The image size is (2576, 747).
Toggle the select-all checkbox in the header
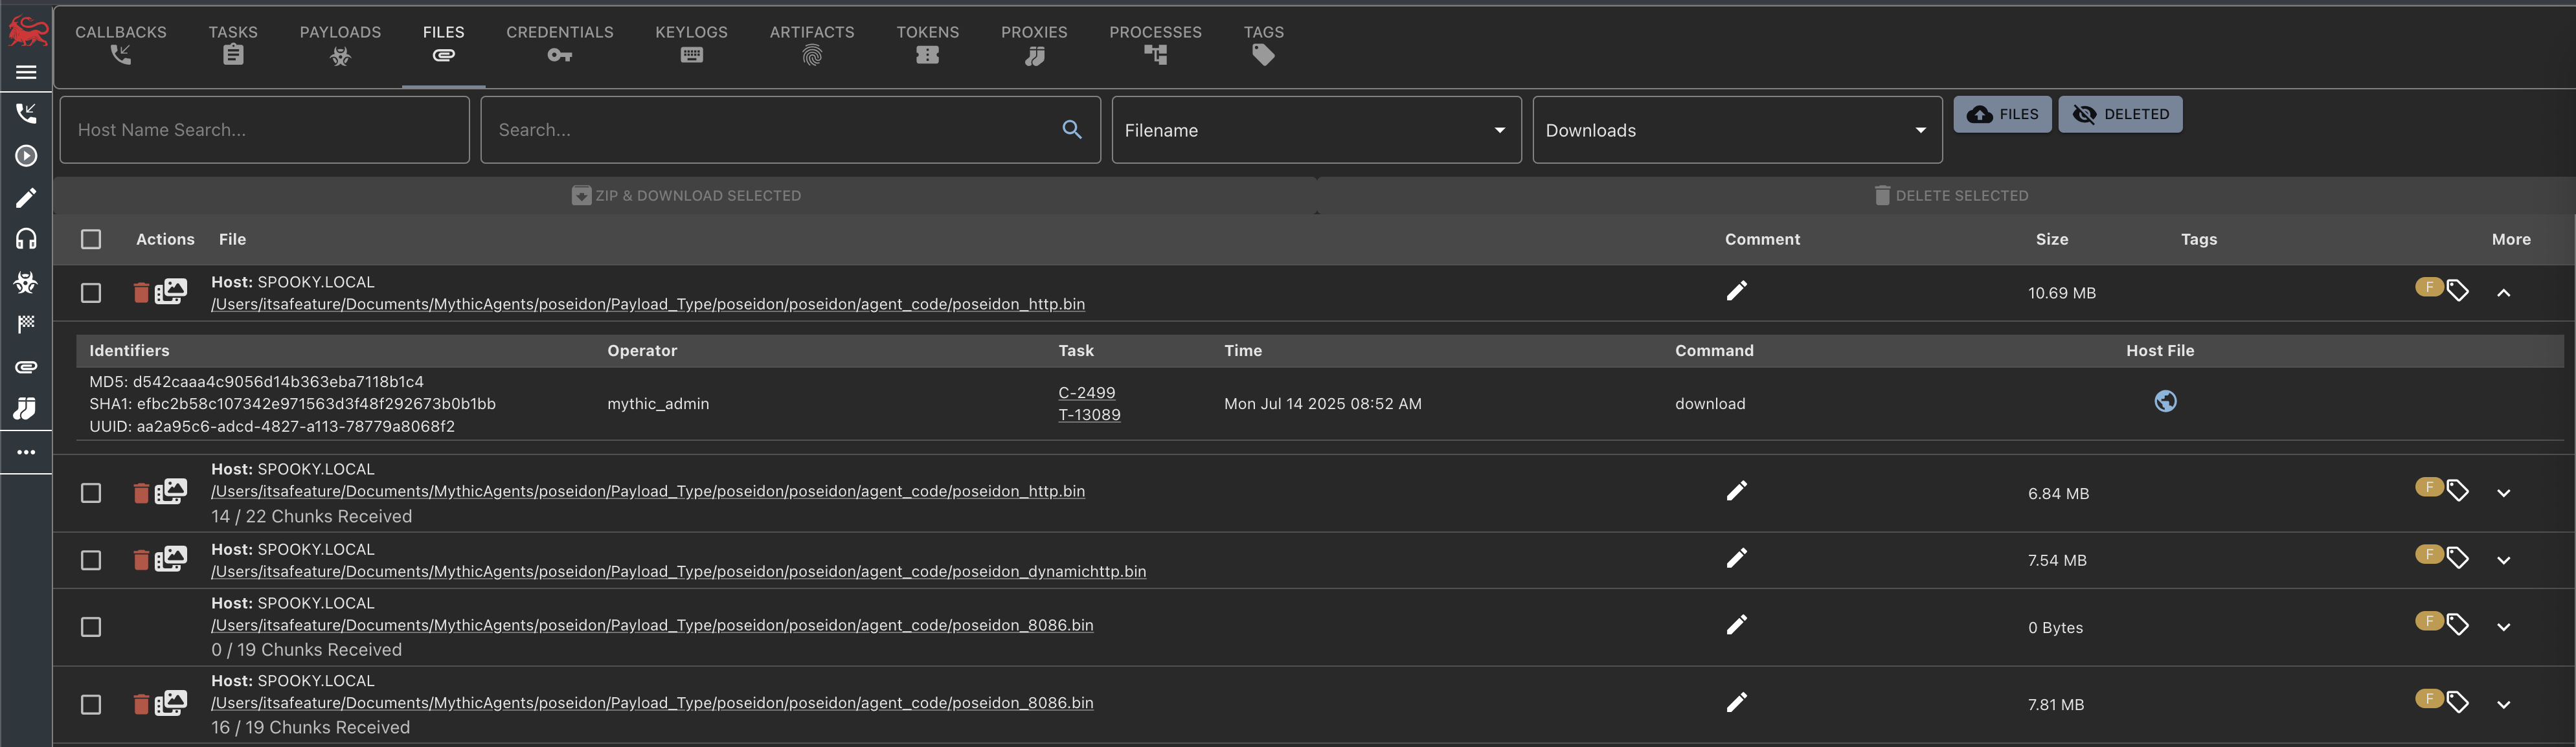pos(91,239)
